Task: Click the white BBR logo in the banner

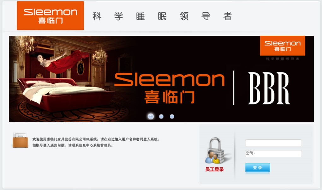Action: (269, 88)
